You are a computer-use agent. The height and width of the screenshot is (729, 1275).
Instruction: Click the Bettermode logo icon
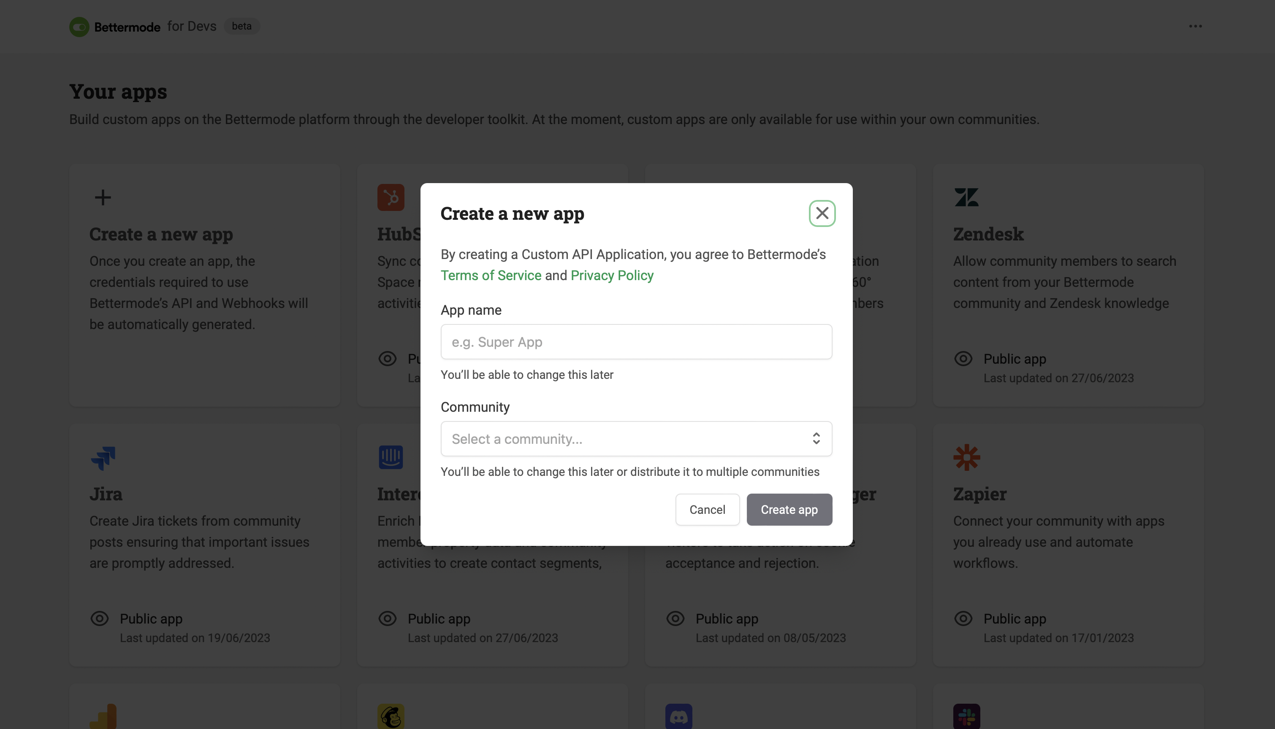(x=79, y=27)
